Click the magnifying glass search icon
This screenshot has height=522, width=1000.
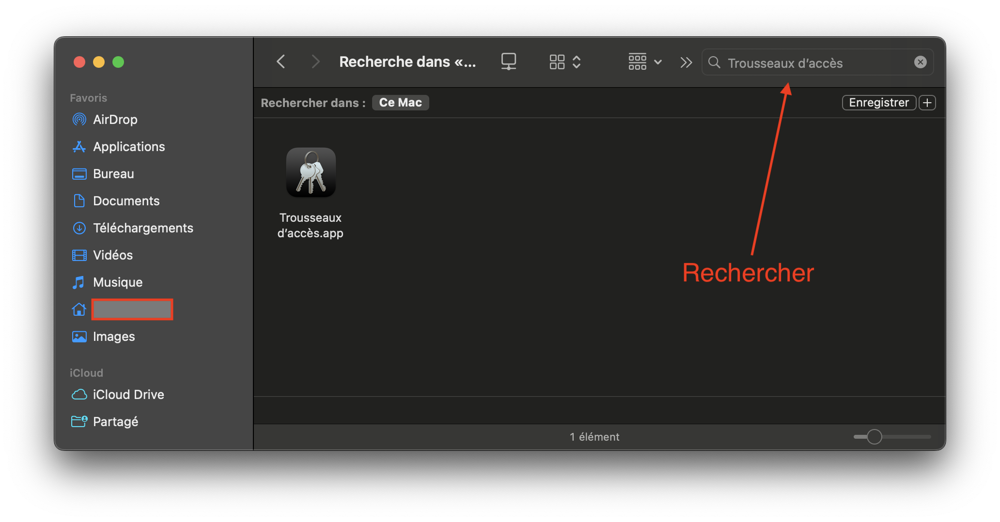(714, 62)
